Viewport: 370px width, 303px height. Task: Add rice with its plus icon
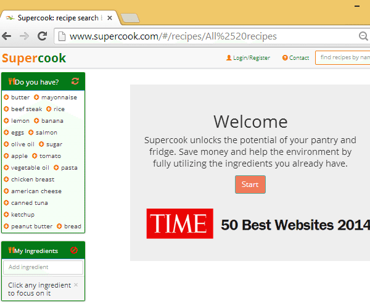point(49,109)
